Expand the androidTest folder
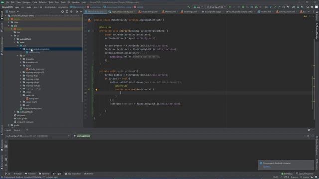This screenshot has width=319, height=179. (x=15, y=39)
